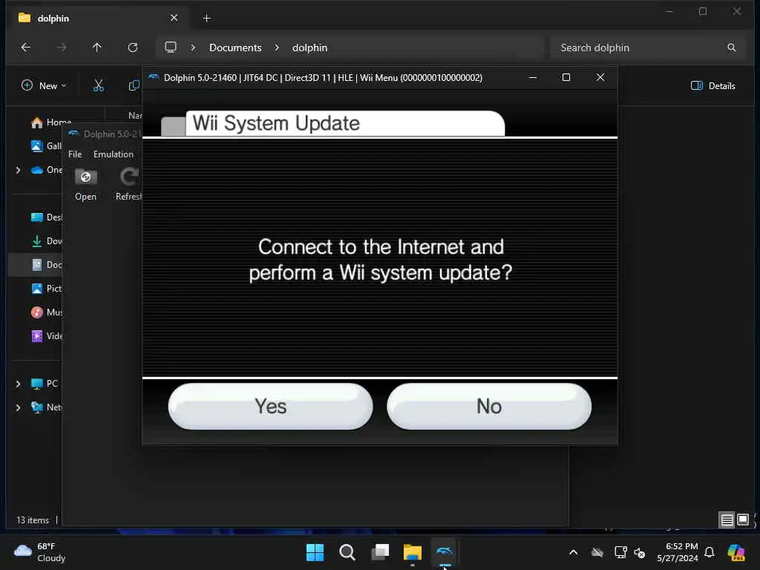Screen dimensions: 760x570
Task: Open Desktop in Explorer sidebar
Action: point(46,217)
